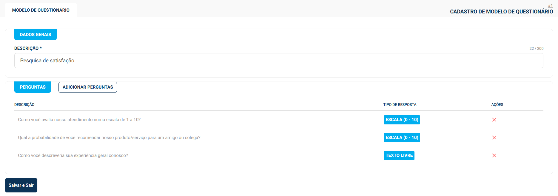Viewport: 558px width, 196px height.
Task: Click the Tipo de Resposta column header
Action: coord(400,105)
